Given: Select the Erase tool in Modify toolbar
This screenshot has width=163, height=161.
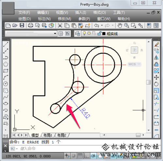Looking at the screenshot, I should click(156, 44).
